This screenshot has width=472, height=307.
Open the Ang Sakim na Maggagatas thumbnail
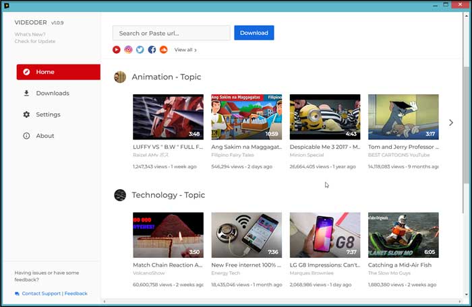coord(247,117)
